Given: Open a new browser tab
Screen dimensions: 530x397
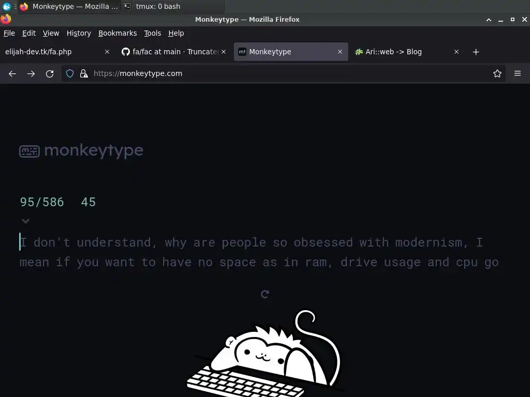Looking at the screenshot, I should click(476, 52).
